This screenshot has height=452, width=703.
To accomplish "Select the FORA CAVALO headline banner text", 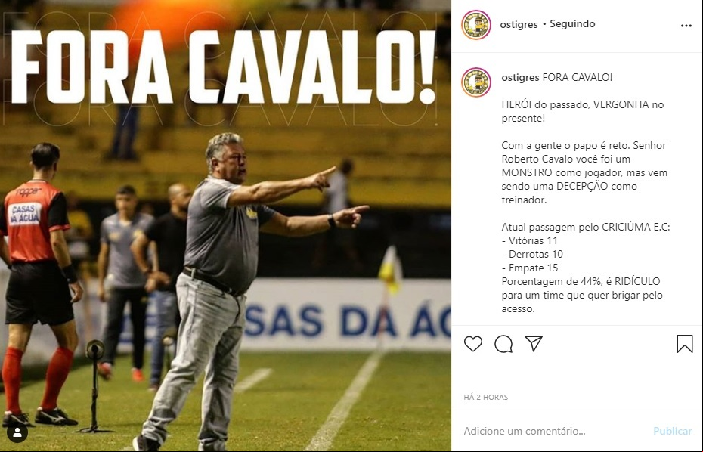I will 223,67.
